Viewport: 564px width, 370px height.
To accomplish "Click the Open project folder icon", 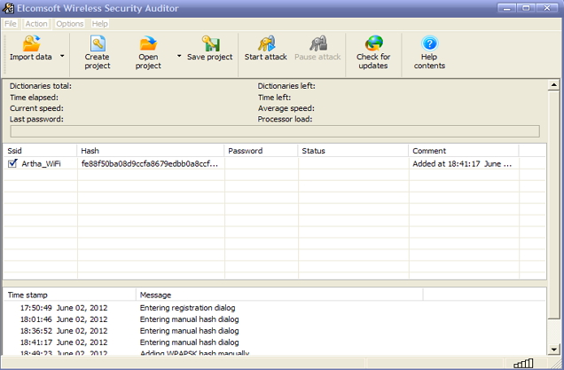I will [148, 43].
